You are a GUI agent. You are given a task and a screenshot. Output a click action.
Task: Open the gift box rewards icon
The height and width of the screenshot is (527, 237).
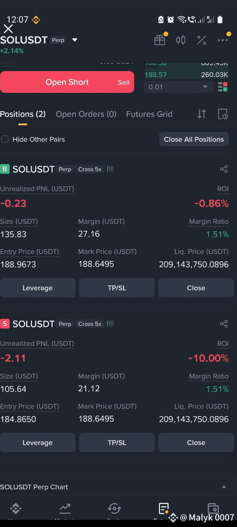[x=160, y=40]
